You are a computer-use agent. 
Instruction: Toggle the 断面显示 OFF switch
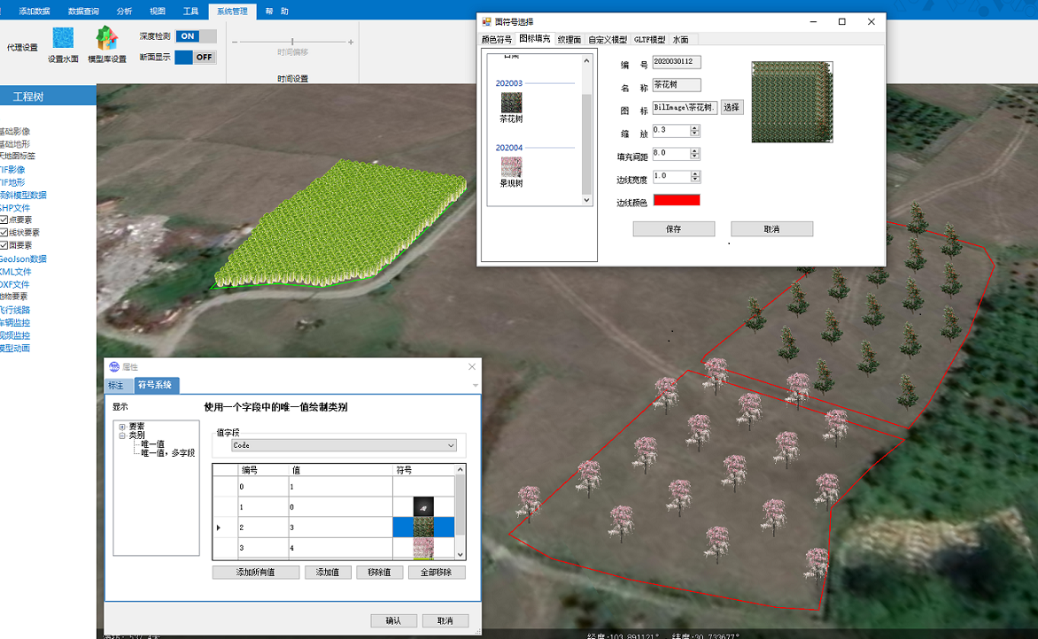(x=196, y=58)
